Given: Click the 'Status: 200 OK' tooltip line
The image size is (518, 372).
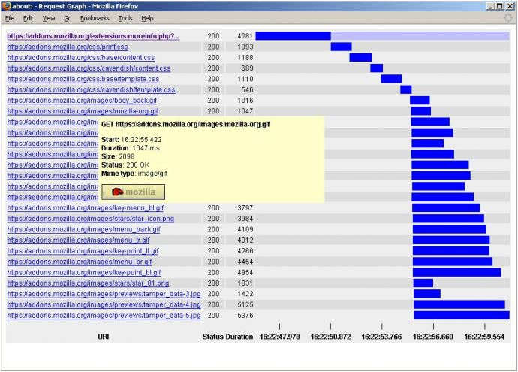Looking at the screenshot, I should coord(125,165).
